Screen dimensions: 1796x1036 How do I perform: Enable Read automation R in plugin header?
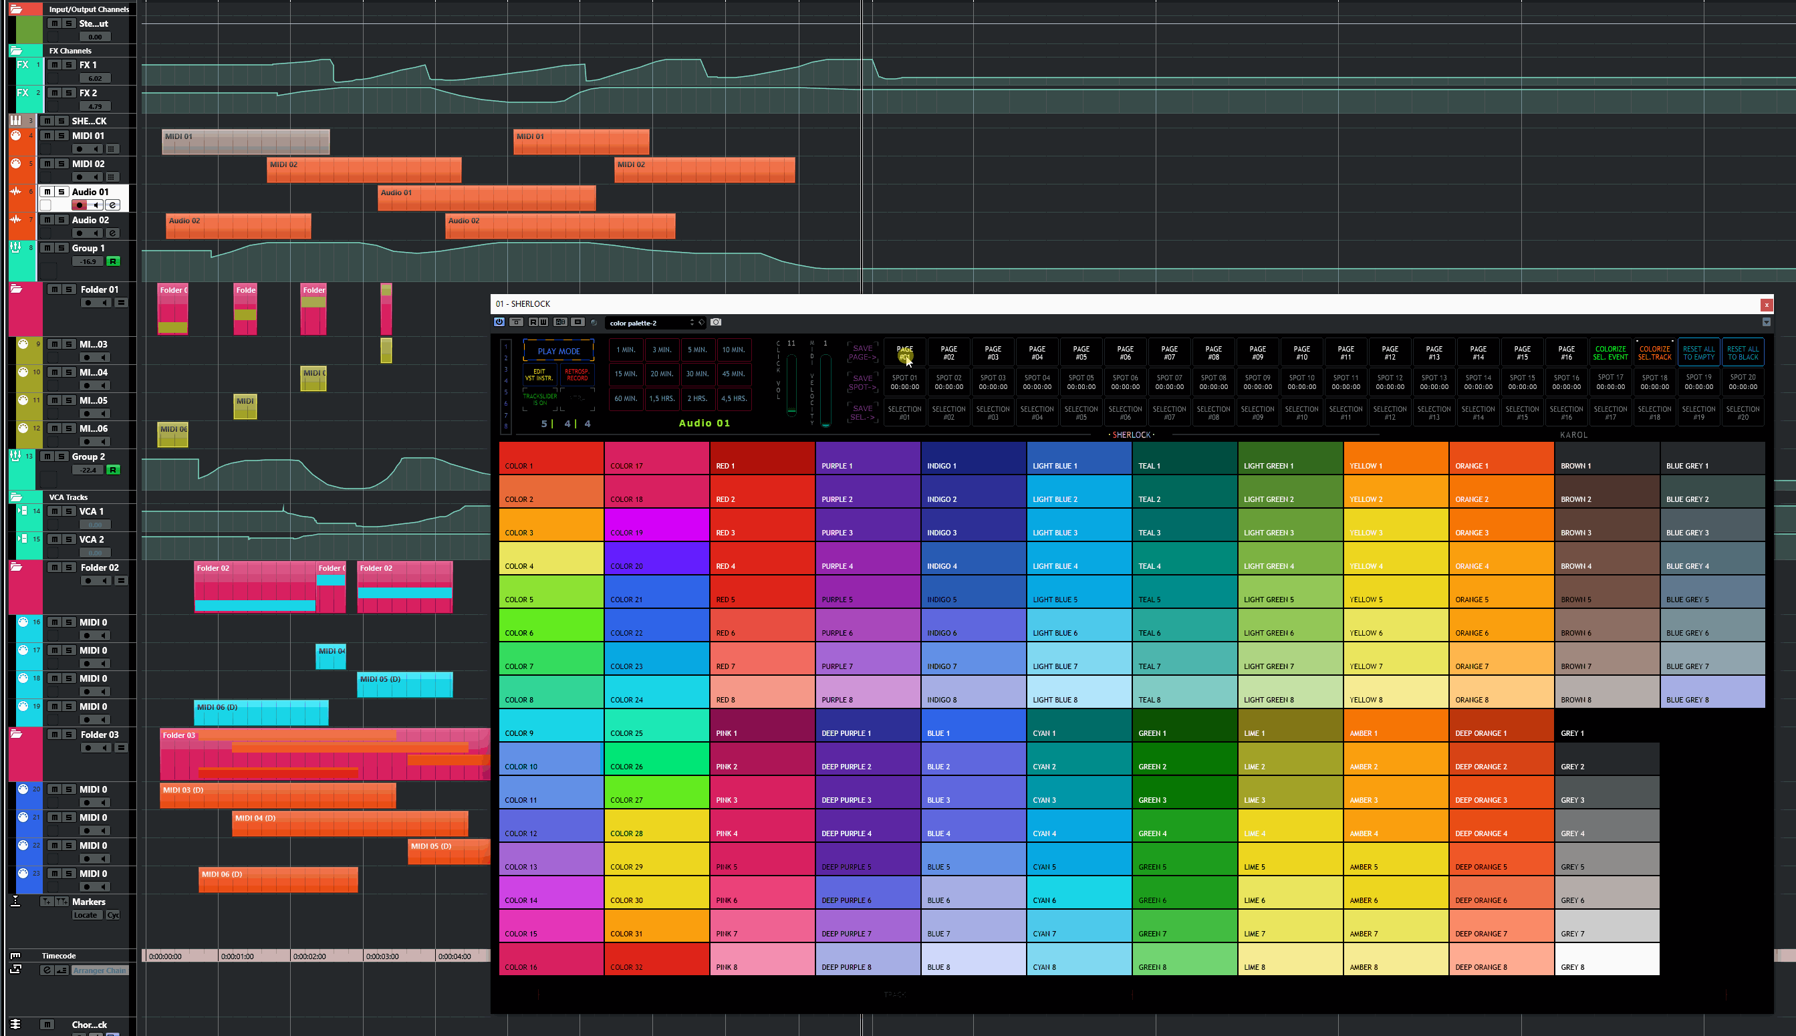[533, 322]
